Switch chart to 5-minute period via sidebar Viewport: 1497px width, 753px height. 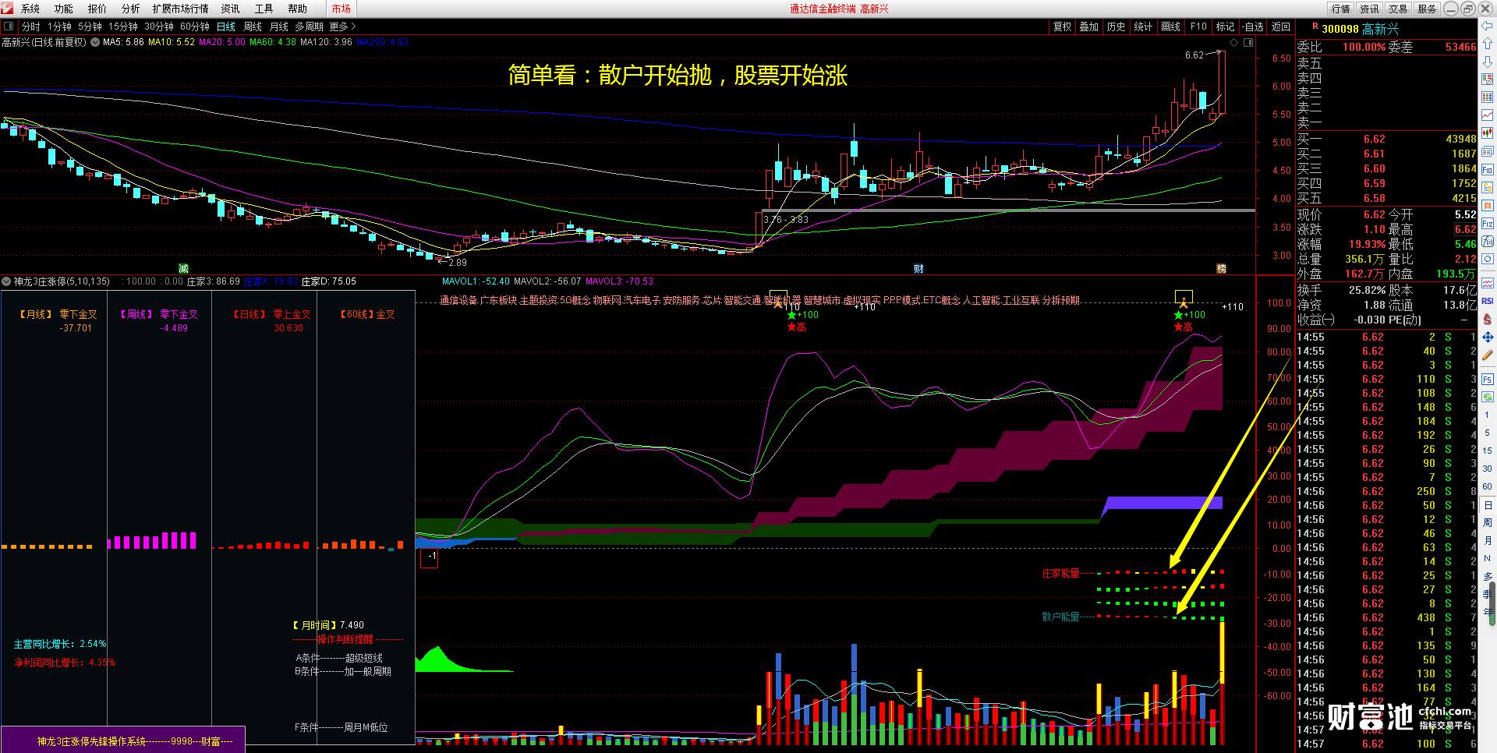(1487, 433)
